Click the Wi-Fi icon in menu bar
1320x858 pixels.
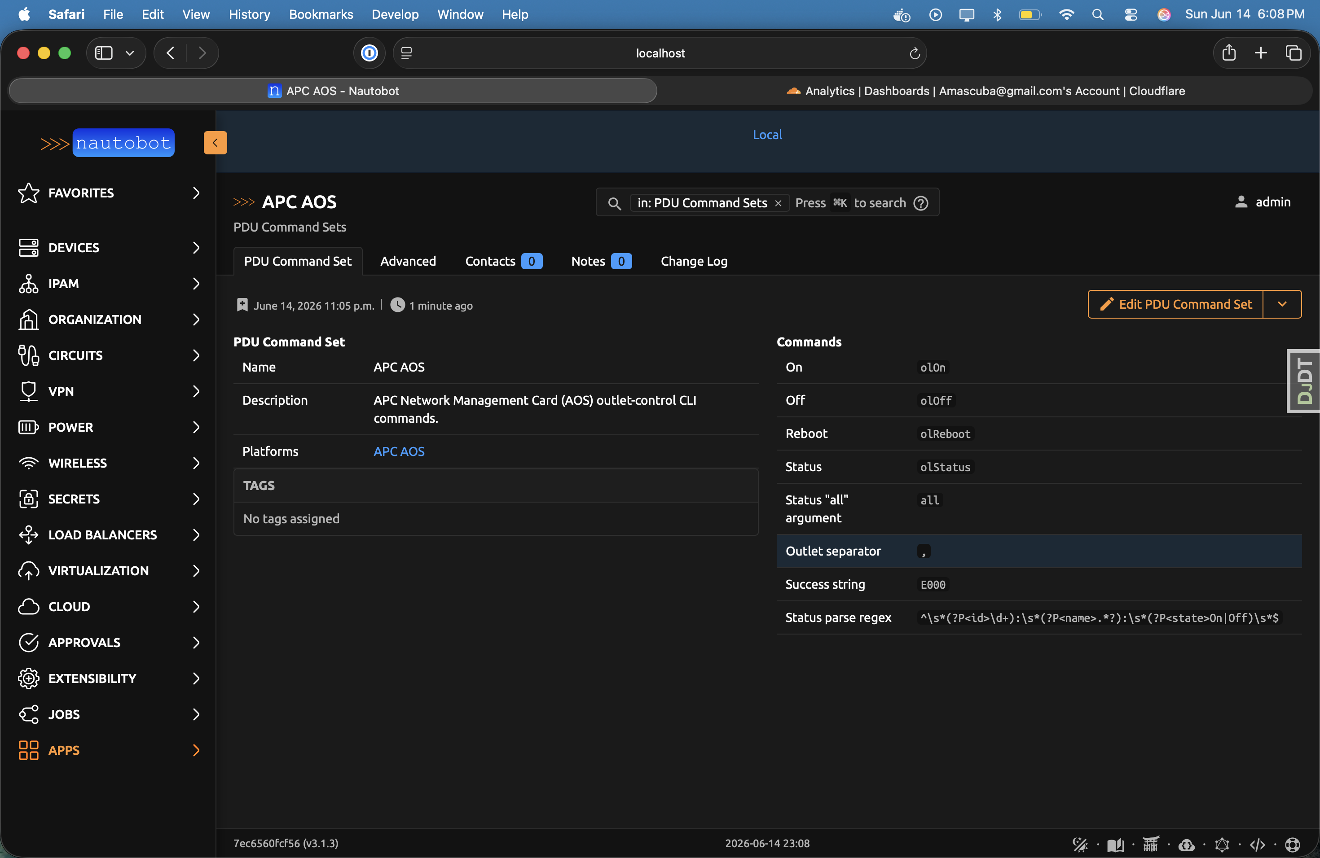(x=1065, y=14)
